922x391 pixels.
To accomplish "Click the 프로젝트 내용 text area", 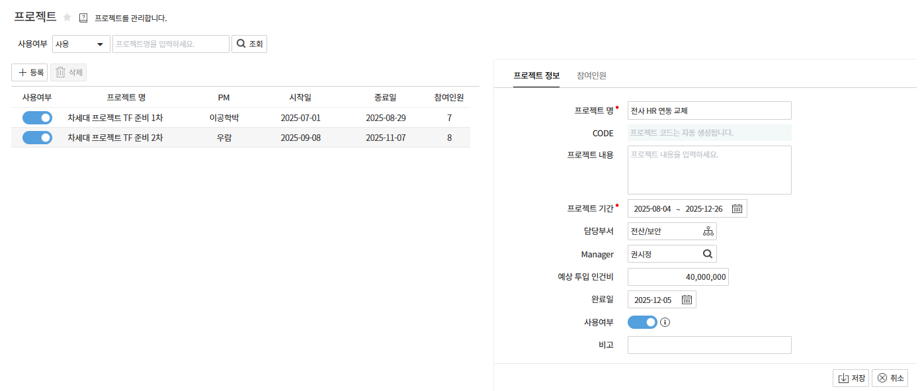I will [x=709, y=170].
